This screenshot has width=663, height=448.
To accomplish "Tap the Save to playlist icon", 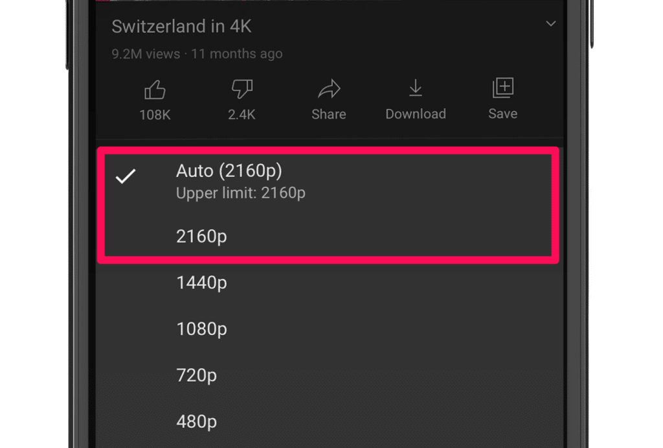I will (x=503, y=88).
